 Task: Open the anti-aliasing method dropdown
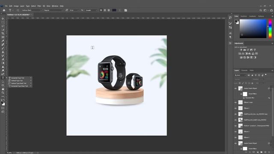tap(91, 10)
